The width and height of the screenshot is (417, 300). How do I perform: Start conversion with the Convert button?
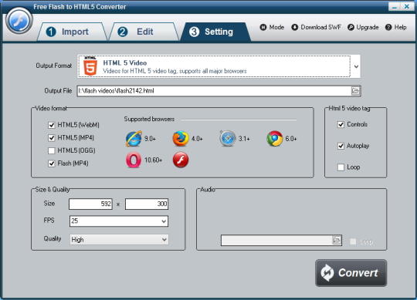tap(351, 273)
